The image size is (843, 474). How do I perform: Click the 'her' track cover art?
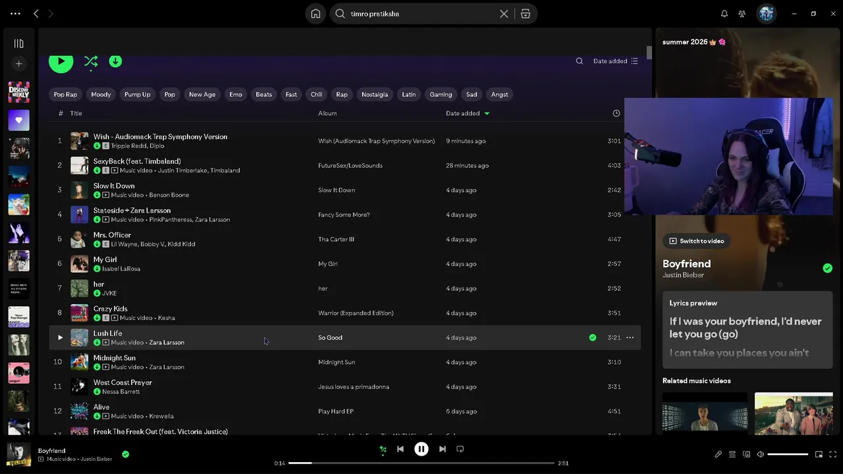[79, 288]
